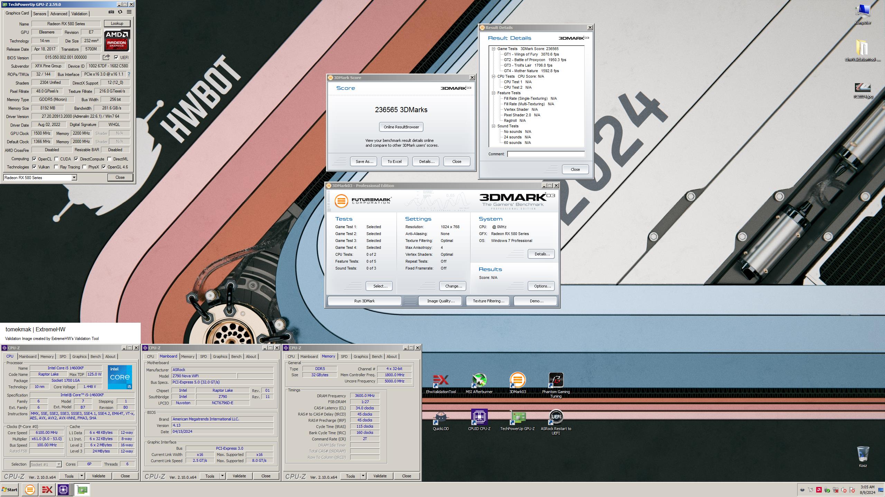Open the EhwValidationTool folder icon on the desktop
This screenshot has height=497, width=885.
coord(863,50)
